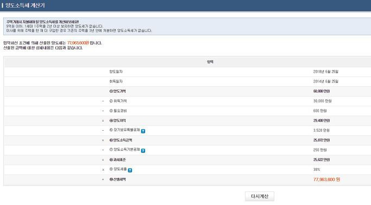
Task: Select the 30,000 만원 value
Action: point(322,101)
